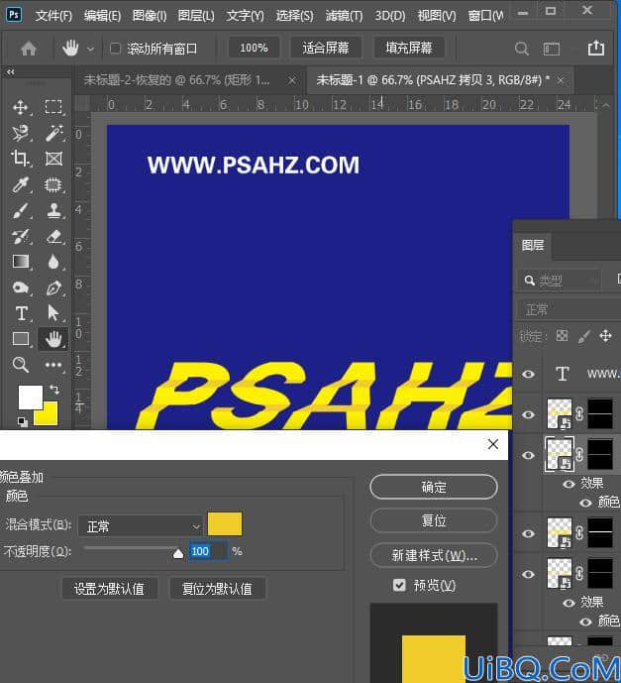This screenshot has height=683, width=621.
Task: Toggle lock transparent pixels
Action: tap(562, 335)
